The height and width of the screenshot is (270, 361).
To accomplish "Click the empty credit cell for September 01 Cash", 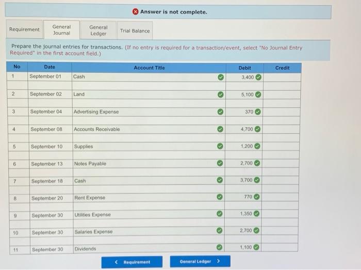I will [282, 77].
